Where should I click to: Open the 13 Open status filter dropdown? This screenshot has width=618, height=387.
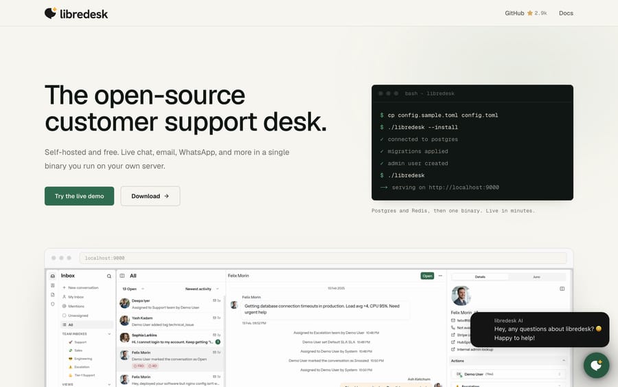click(133, 289)
